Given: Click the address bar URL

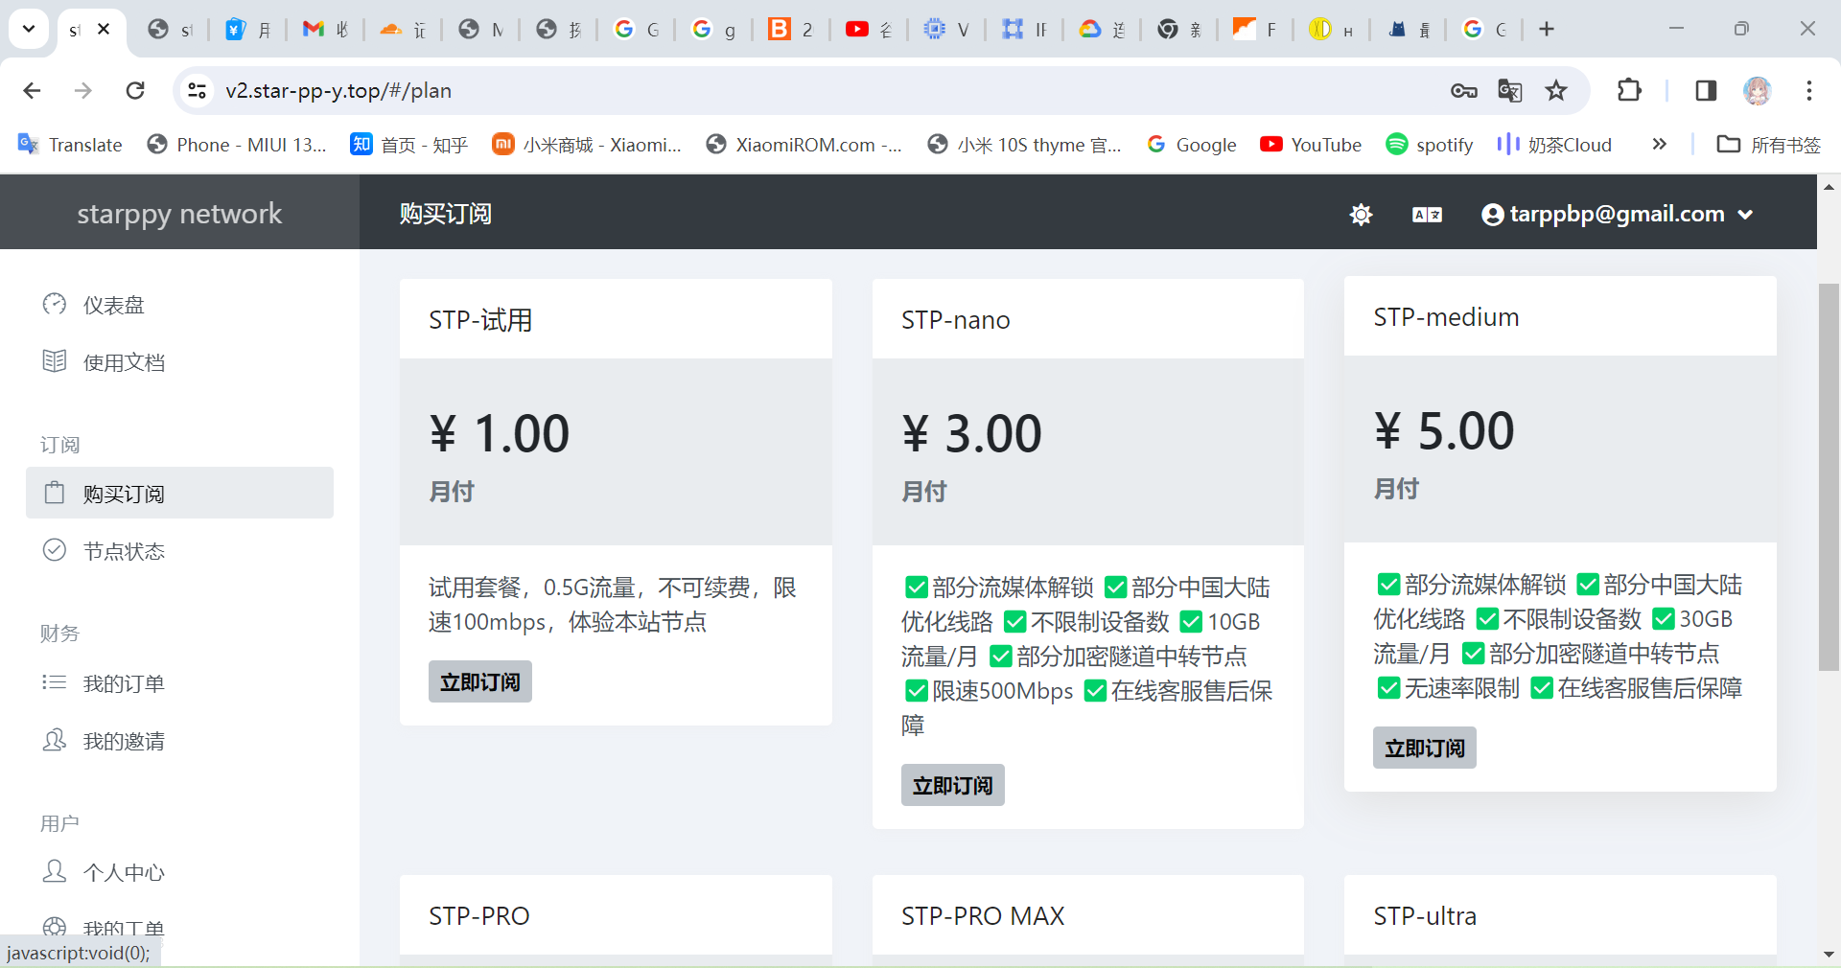Looking at the screenshot, I should coord(338,90).
